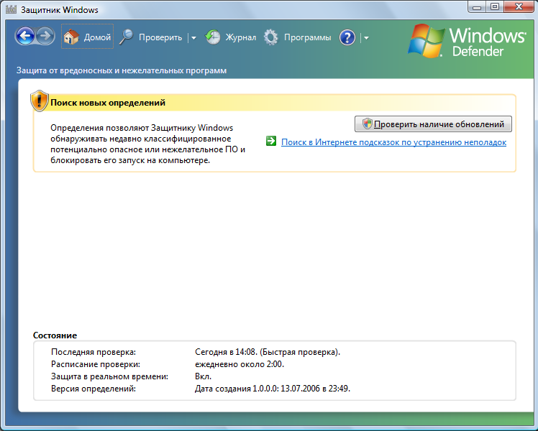Open the Журнал history clock icon
The height and width of the screenshot is (431, 538).
coord(213,37)
